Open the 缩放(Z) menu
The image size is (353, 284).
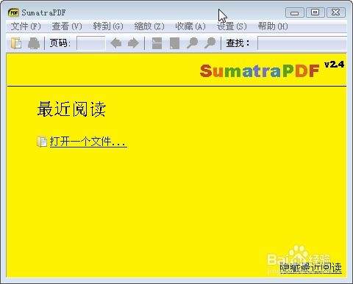click(x=149, y=26)
